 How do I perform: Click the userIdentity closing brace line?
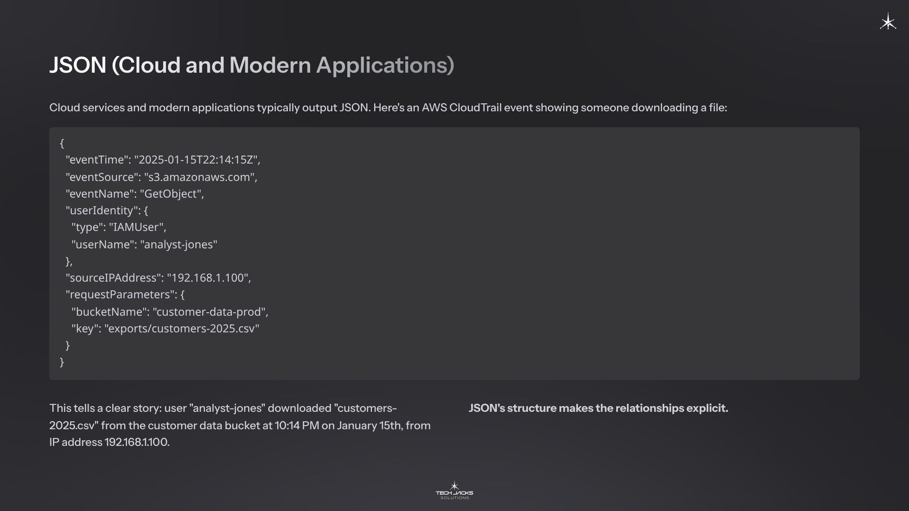pyautogui.click(x=69, y=261)
